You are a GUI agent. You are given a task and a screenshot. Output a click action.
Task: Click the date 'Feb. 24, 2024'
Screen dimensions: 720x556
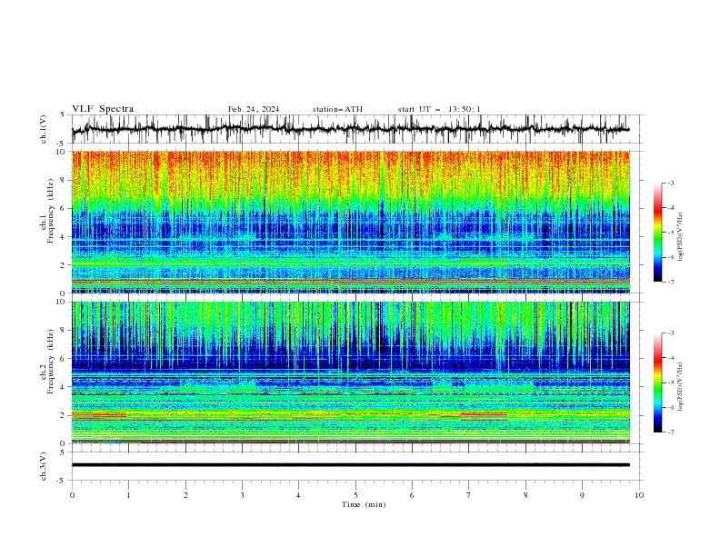[x=254, y=109]
